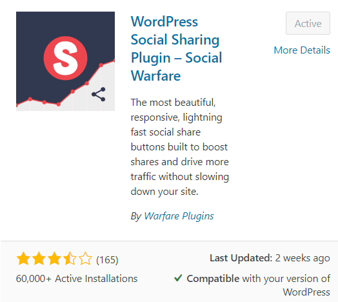338x302 pixels.
Task: Visit the Warfare Plugins author link
Action: pos(179,216)
